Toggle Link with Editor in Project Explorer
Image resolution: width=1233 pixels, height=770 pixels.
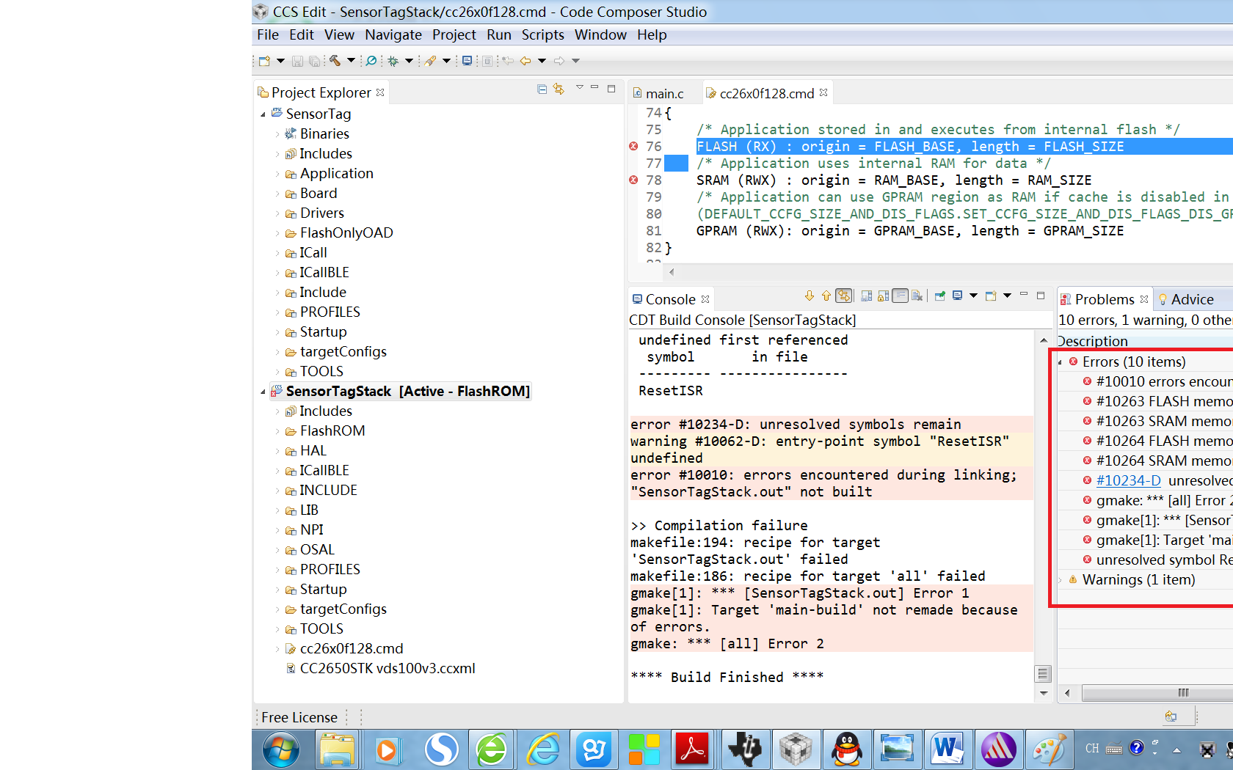pos(559,89)
